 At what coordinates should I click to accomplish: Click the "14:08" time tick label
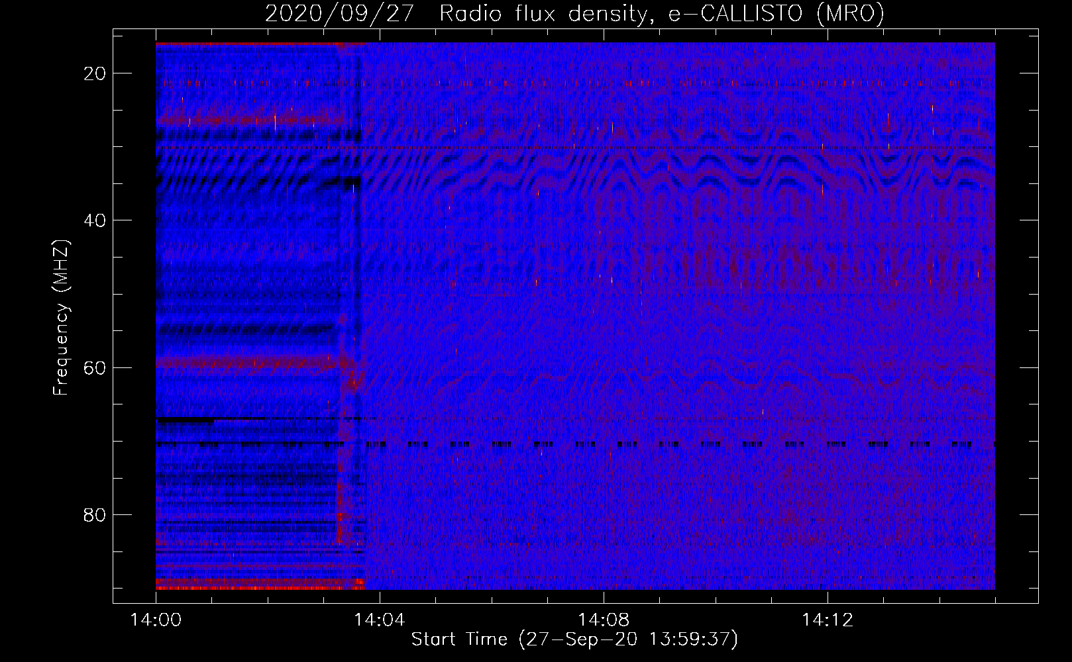(604, 620)
